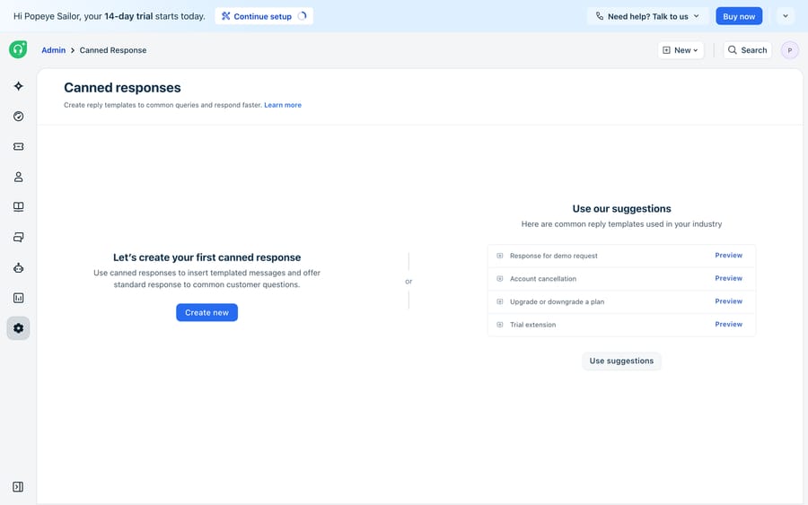The image size is (808, 505).
Task: Open the Contacts person sidebar icon
Action: click(x=19, y=177)
